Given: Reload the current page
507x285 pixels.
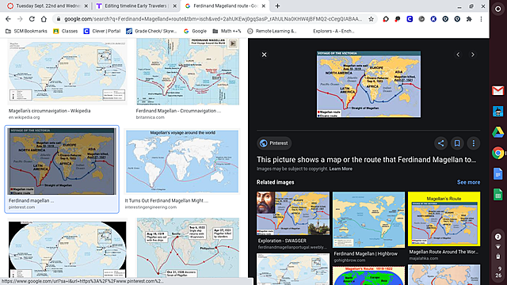Looking at the screenshot, I should (x=32, y=19).
